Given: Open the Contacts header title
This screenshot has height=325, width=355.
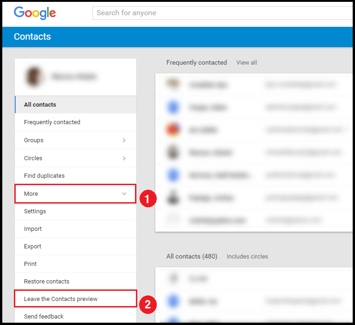Looking at the screenshot, I should [32, 36].
